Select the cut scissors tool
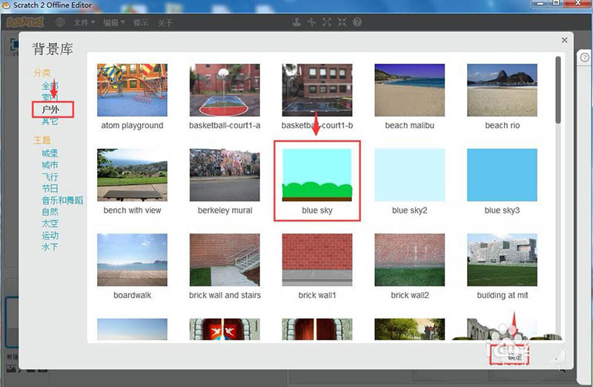This screenshot has height=387, width=593. [311, 22]
